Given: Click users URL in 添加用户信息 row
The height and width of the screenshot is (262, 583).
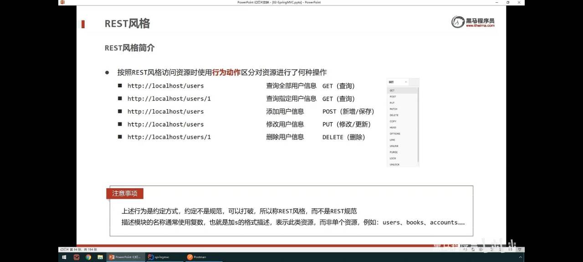Looking at the screenshot, I should [165, 111].
